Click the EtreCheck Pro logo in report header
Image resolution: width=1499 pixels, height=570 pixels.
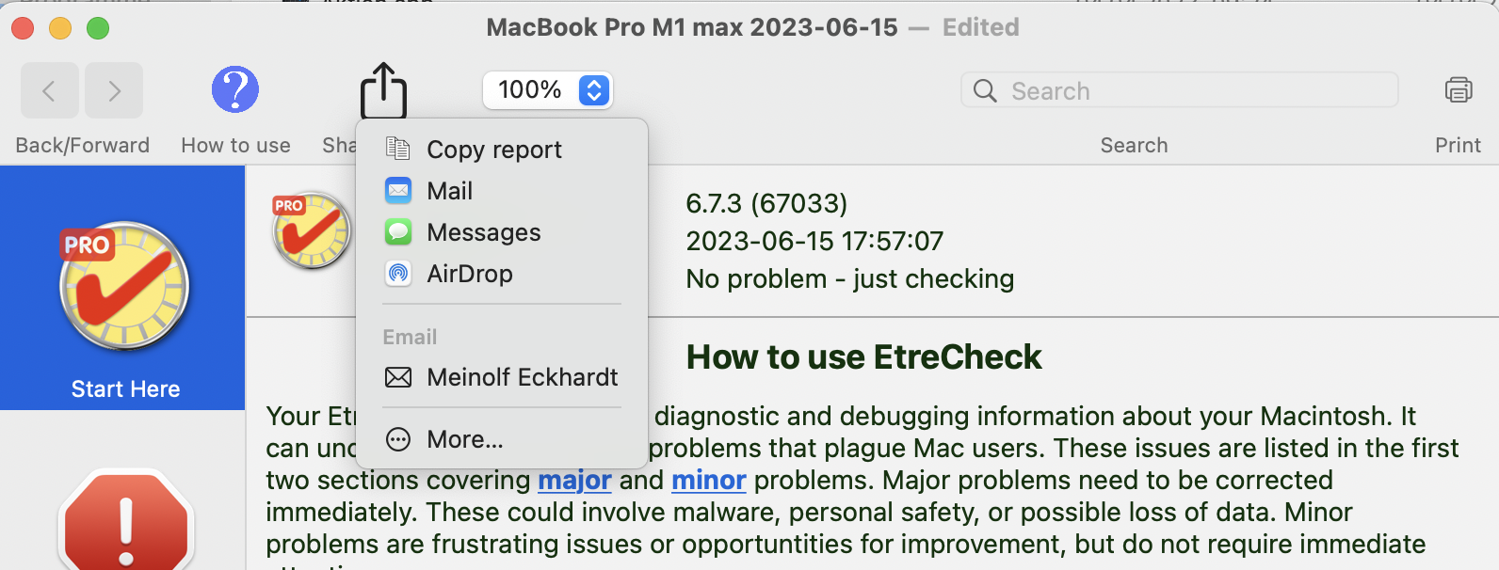311,230
